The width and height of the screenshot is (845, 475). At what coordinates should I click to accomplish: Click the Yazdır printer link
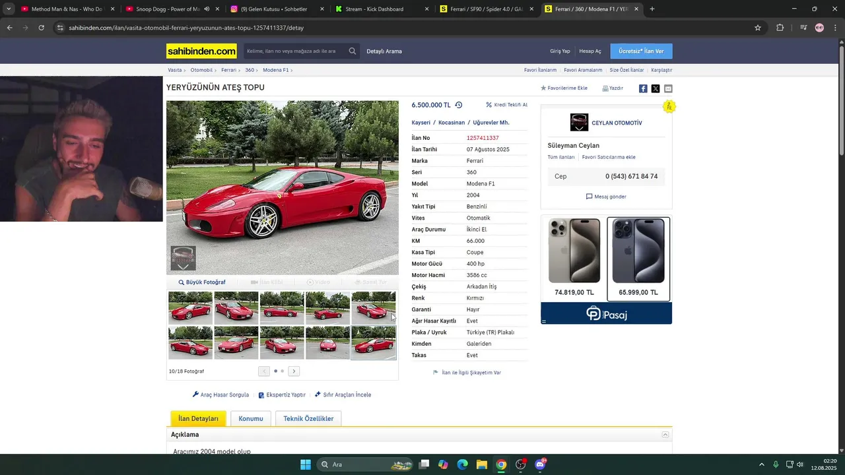click(613, 88)
